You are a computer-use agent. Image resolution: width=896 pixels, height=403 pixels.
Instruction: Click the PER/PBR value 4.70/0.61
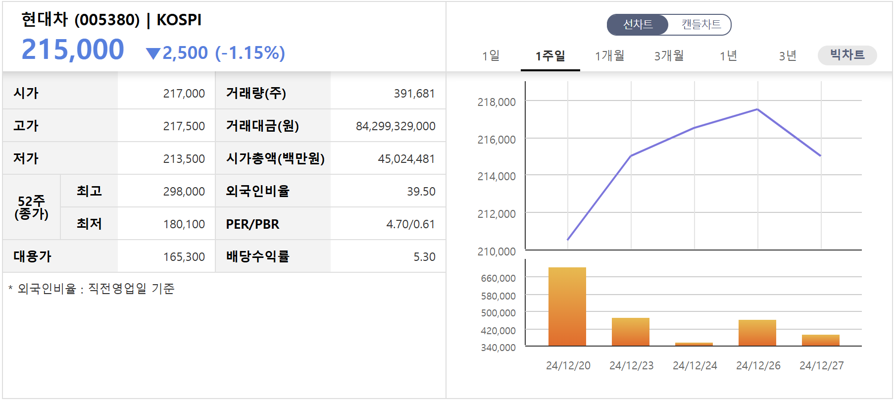pos(410,224)
